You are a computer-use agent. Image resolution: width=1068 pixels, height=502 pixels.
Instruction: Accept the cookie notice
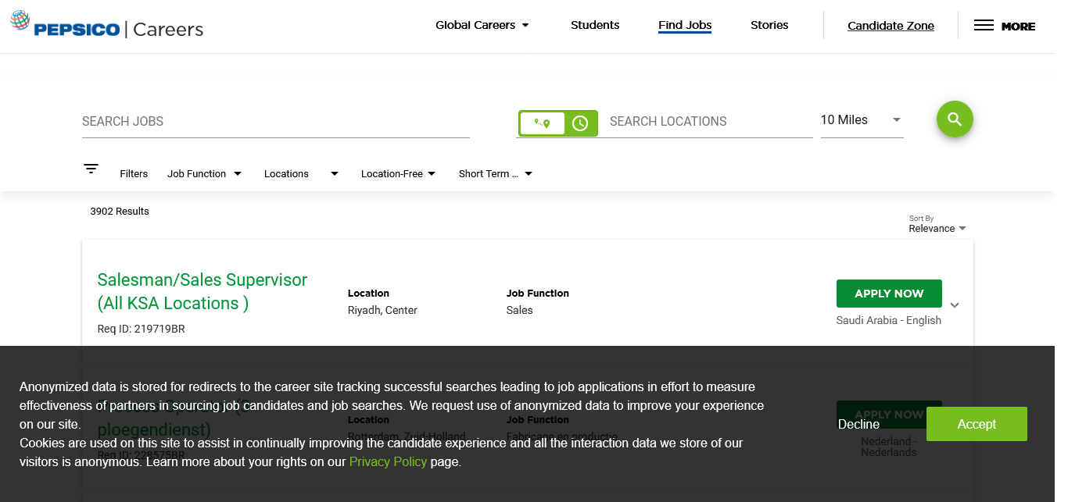977,424
